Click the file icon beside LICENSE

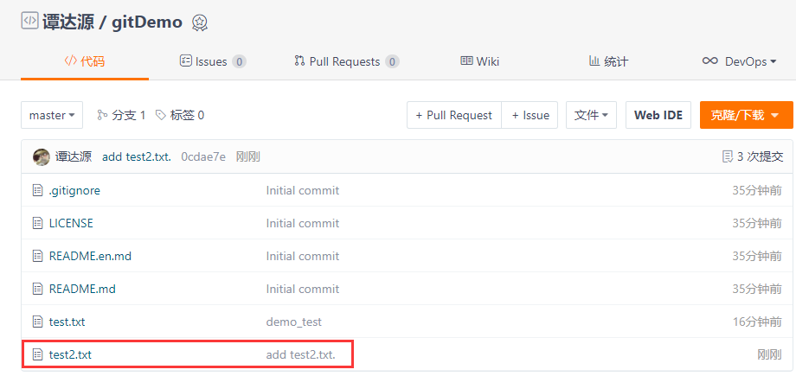[x=37, y=223]
